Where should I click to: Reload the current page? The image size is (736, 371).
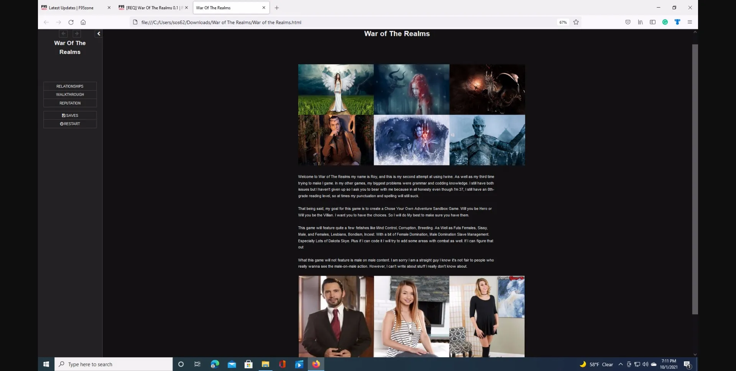[71, 22]
